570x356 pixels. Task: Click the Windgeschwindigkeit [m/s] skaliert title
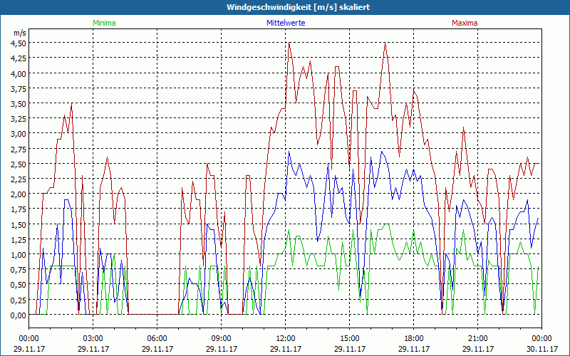[298, 7]
